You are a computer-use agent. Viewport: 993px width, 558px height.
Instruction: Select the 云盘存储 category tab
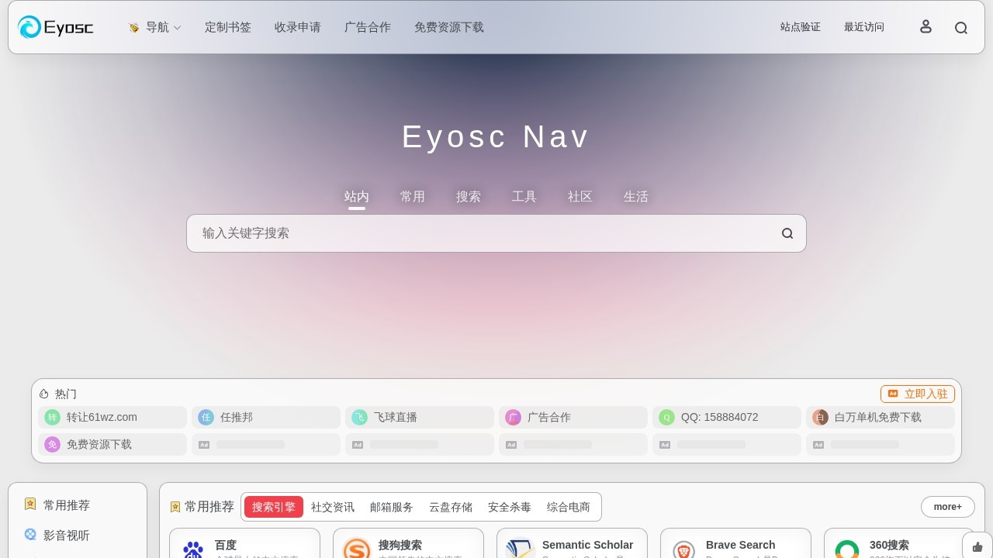[451, 507]
